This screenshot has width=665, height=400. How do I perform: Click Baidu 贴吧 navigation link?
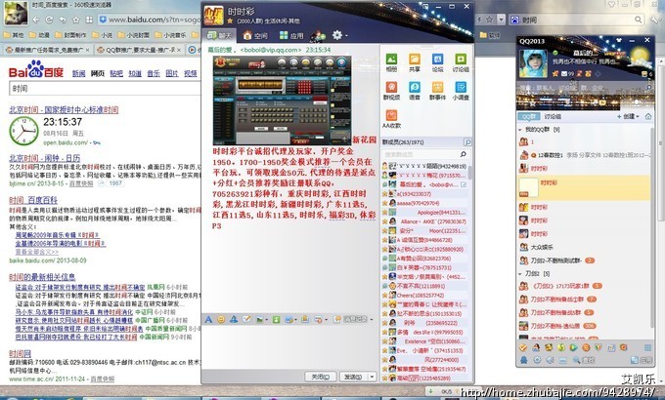click(x=116, y=73)
